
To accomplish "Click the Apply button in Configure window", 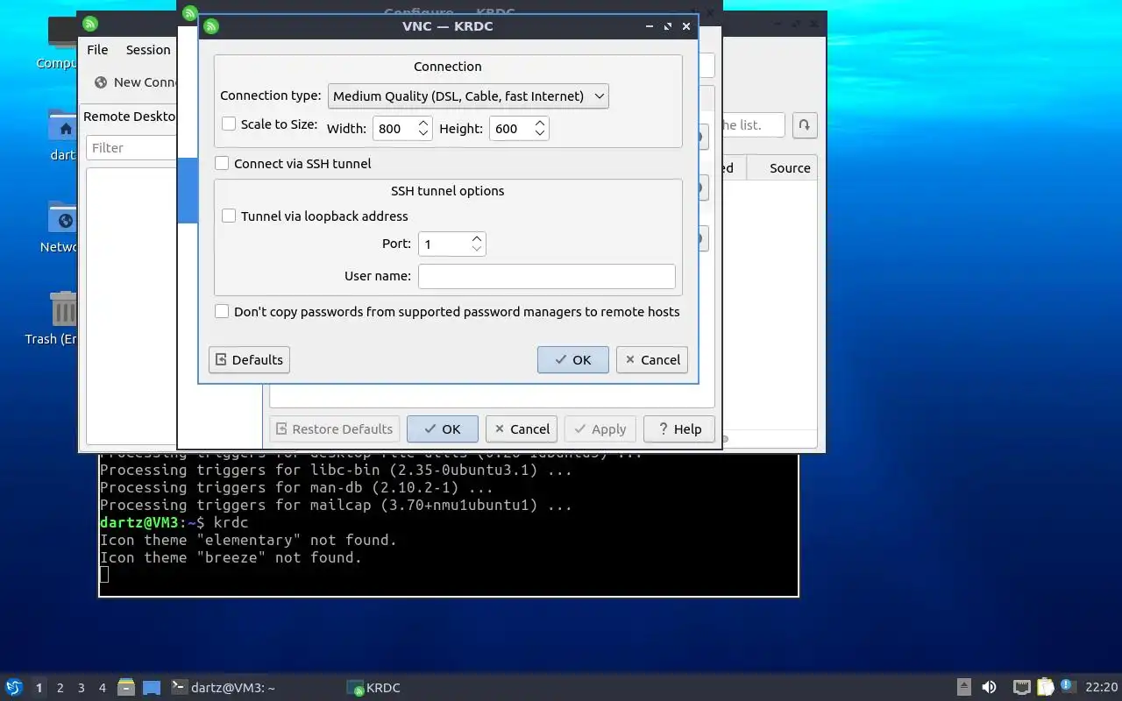I will 600,429.
